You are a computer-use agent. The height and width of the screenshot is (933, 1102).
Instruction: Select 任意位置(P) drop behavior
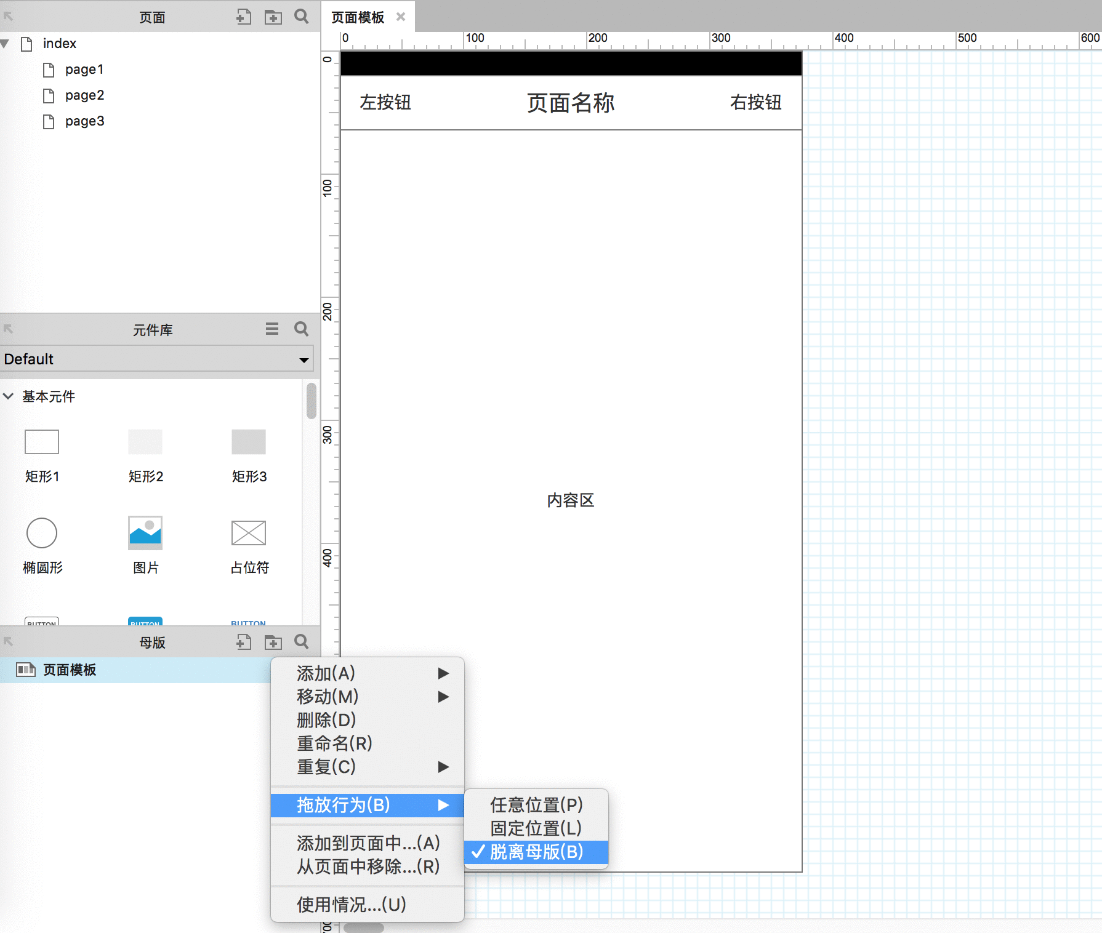(536, 805)
